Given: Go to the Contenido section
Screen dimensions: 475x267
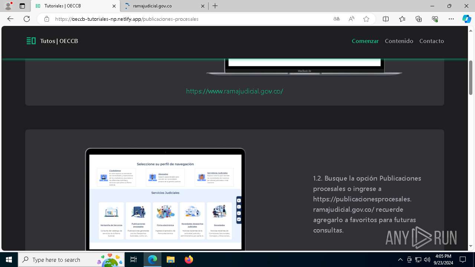Looking at the screenshot, I should (399, 41).
